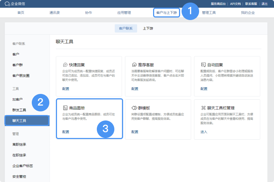Viewport: 274px width, 182px height.
Task: Click 进入 under 聊天工具栏管理
Action: tap(203, 132)
